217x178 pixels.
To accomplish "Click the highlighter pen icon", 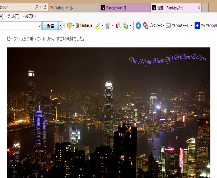I will 98,25.
